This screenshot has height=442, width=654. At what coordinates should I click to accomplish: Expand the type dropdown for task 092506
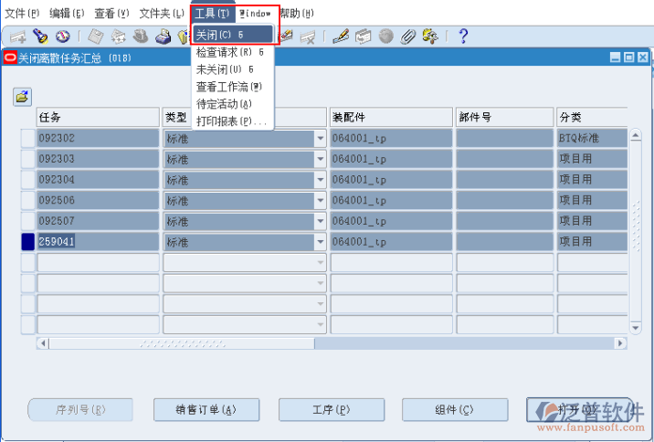[320, 201]
